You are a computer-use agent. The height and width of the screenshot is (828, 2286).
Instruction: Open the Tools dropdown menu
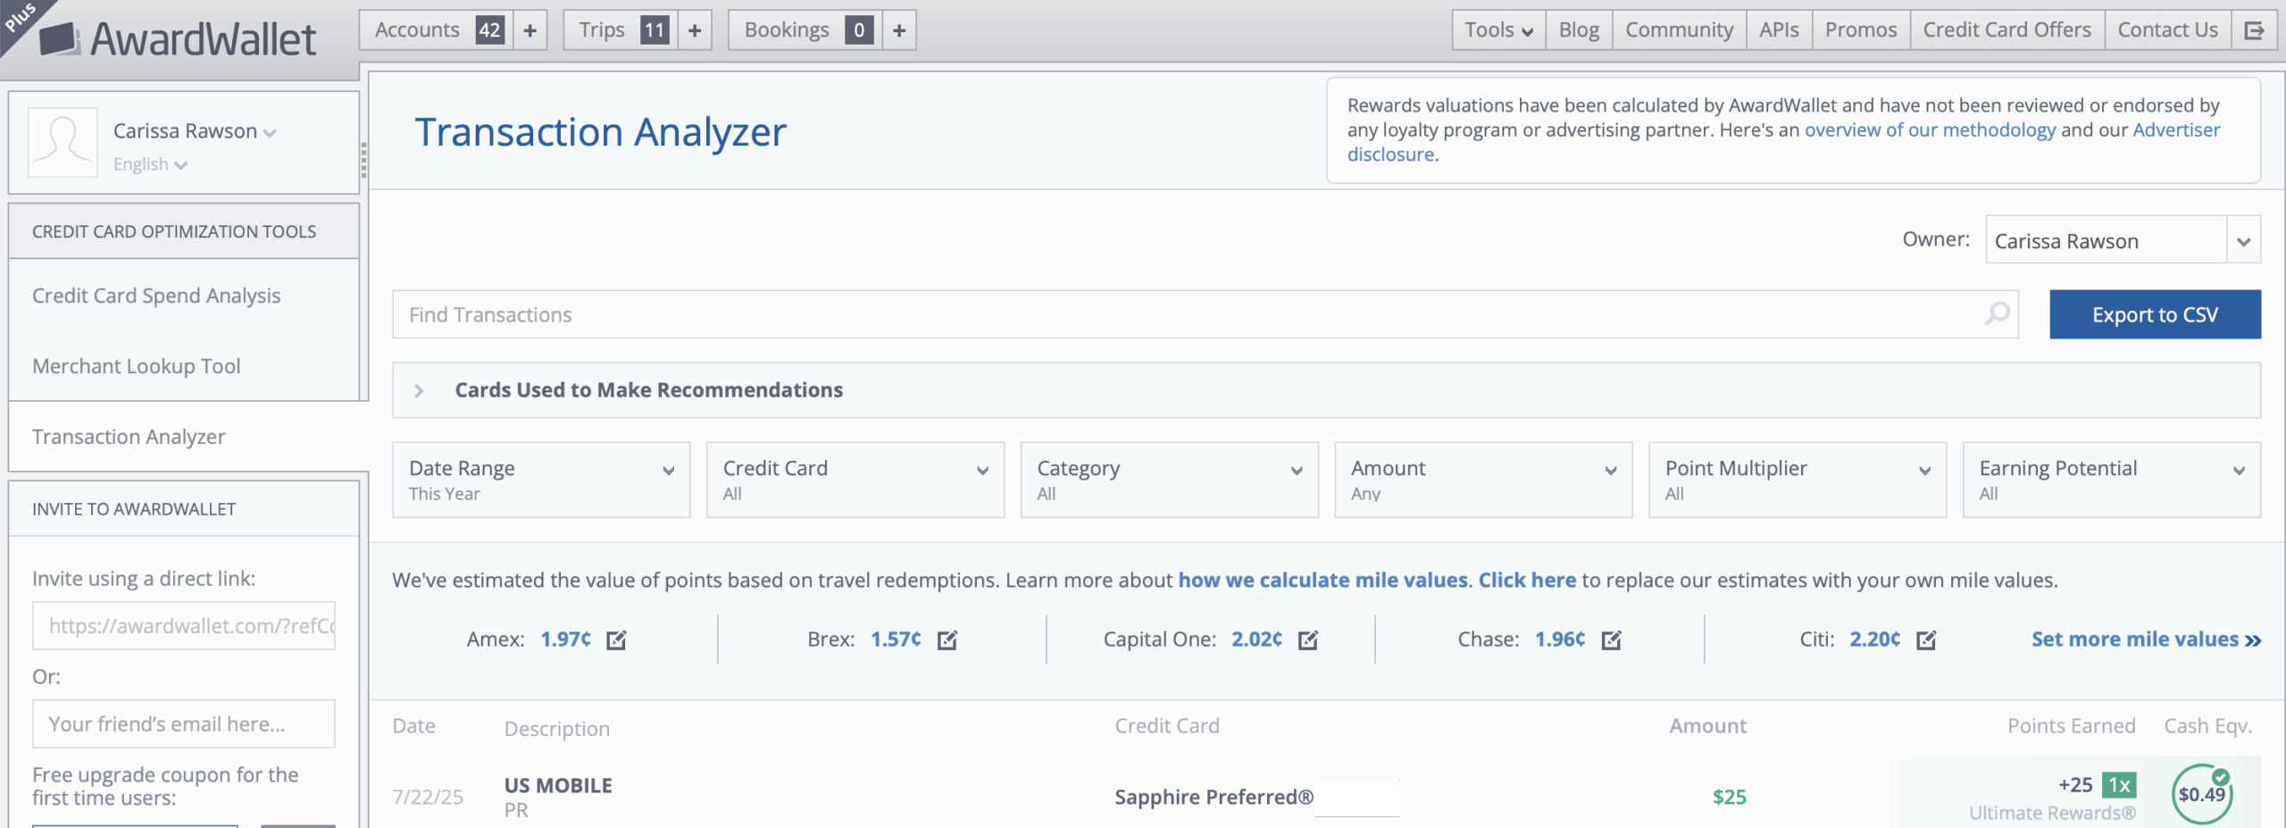[x=1498, y=30]
